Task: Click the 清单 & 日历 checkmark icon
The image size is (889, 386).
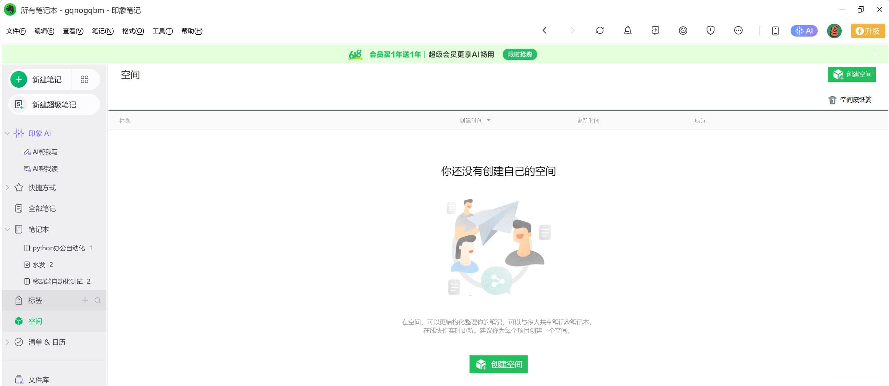Action: click(19, 342)
